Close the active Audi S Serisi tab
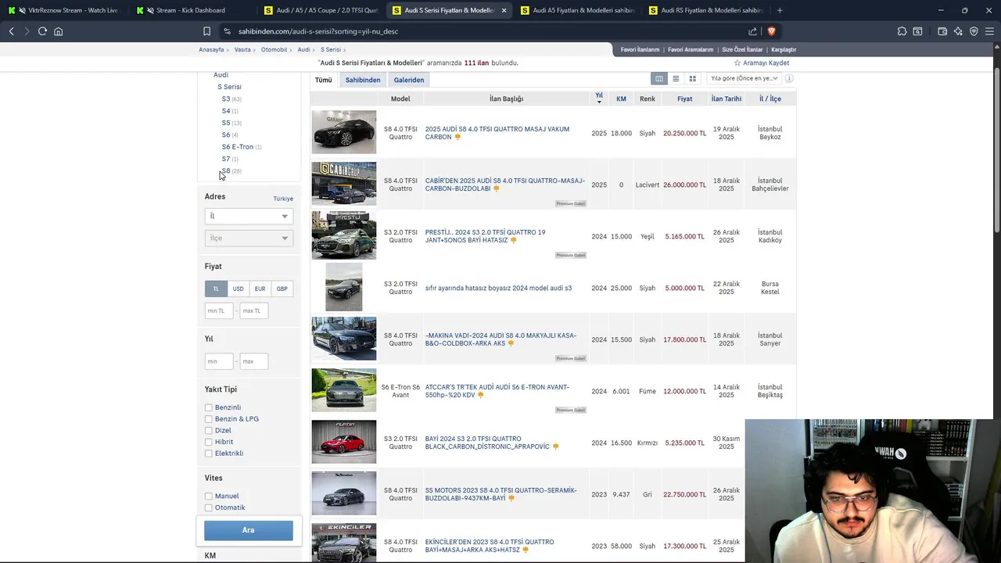 point(504,10)
